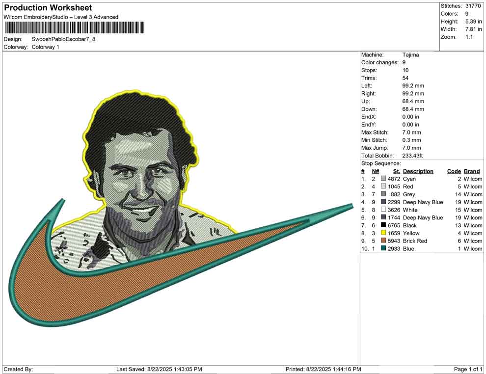Select the 'Brand' column header
This screenshot has height=374, width=486.
pyautogui.click(x=472, y=171)
